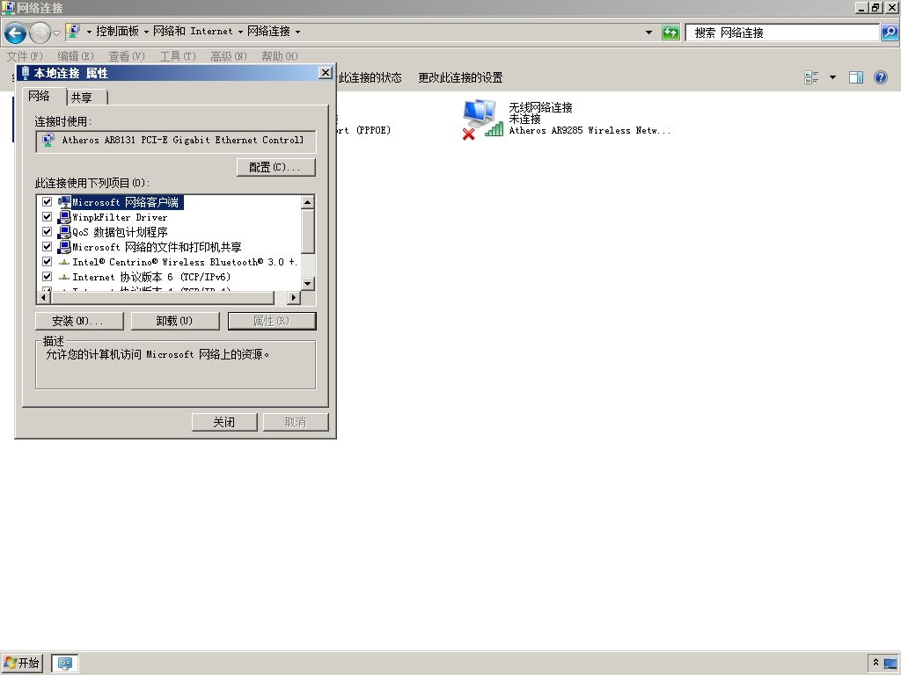Open the 编辑(E) menu
Viewport: 901px width, 675px height.
pos(76,56)
